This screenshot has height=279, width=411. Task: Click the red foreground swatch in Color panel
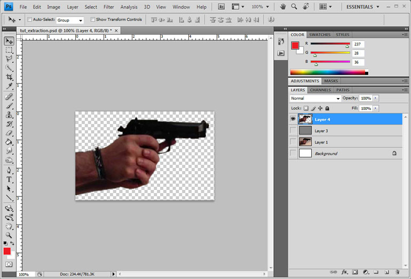click(x=295, y=45)
